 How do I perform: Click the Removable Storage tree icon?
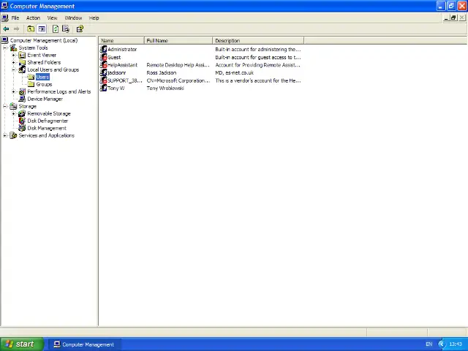(x=22, y=113)
